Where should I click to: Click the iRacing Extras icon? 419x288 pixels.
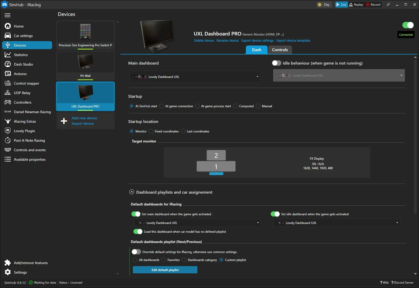pos(8,121)
